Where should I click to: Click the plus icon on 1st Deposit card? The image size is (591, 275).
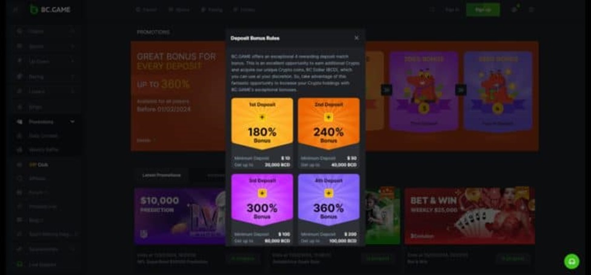point(262,117)
